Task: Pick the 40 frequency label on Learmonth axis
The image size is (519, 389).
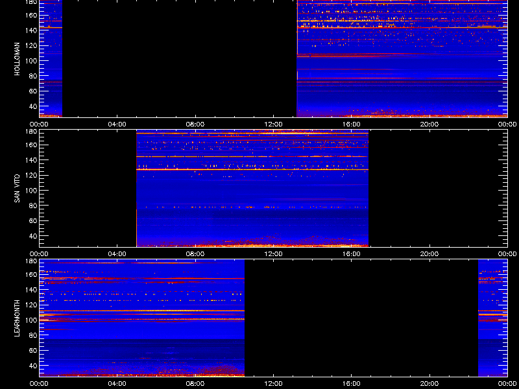Action: 34,366
